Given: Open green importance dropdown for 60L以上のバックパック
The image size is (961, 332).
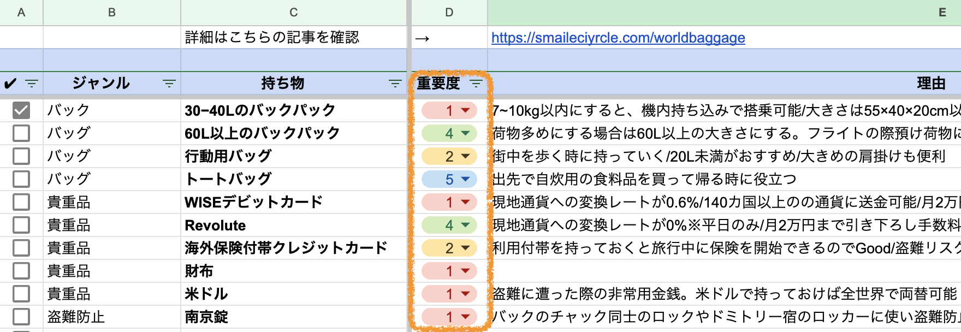Looking at the screenshot, I should (x=465, y=133).
